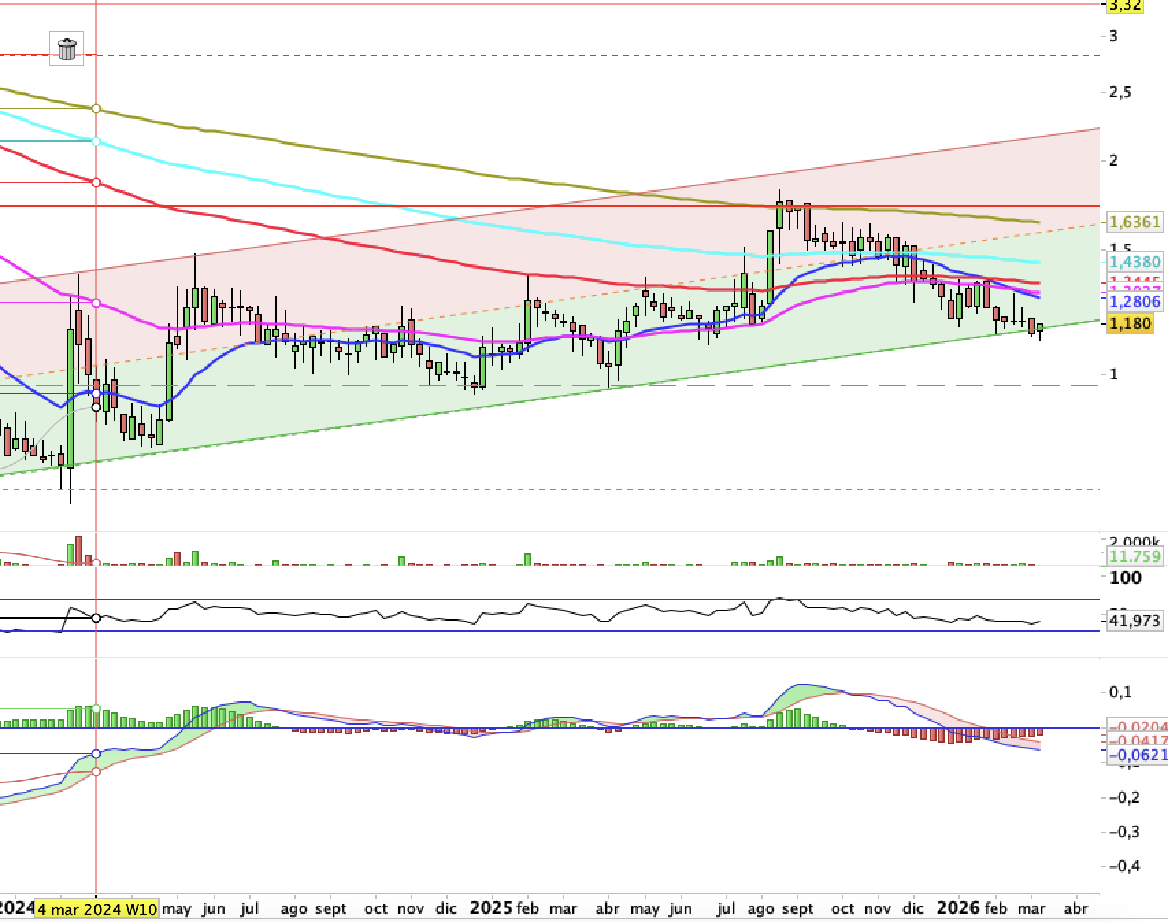Image resolution: width=1168 pixels, height=922 pixels.
Task: Click the RSI line cursor marker
Action: coord(96,618)
